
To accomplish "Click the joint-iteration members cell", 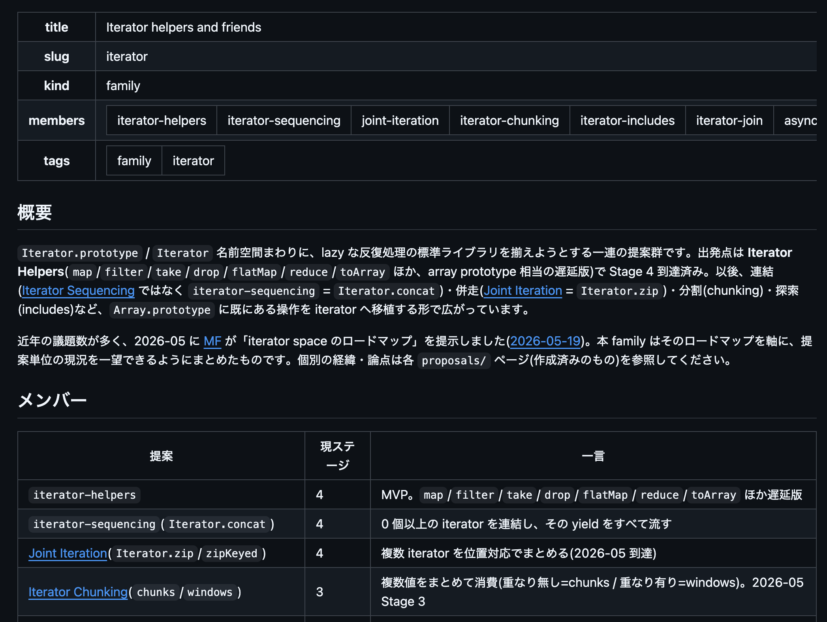I will (400, 120).
